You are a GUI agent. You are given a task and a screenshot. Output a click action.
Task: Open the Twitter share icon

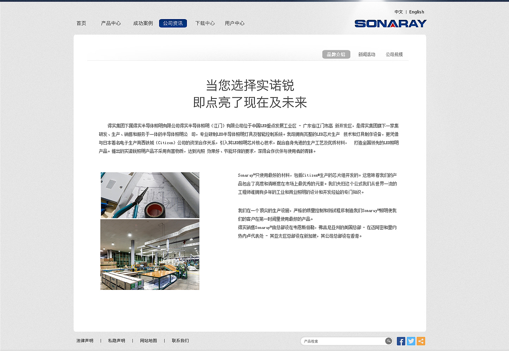pyautogui.click(x=411, y=341)
